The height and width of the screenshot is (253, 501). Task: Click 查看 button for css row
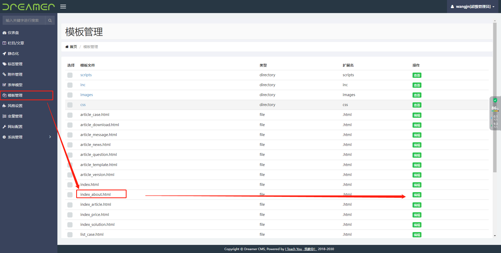click(x=417, y=105)
